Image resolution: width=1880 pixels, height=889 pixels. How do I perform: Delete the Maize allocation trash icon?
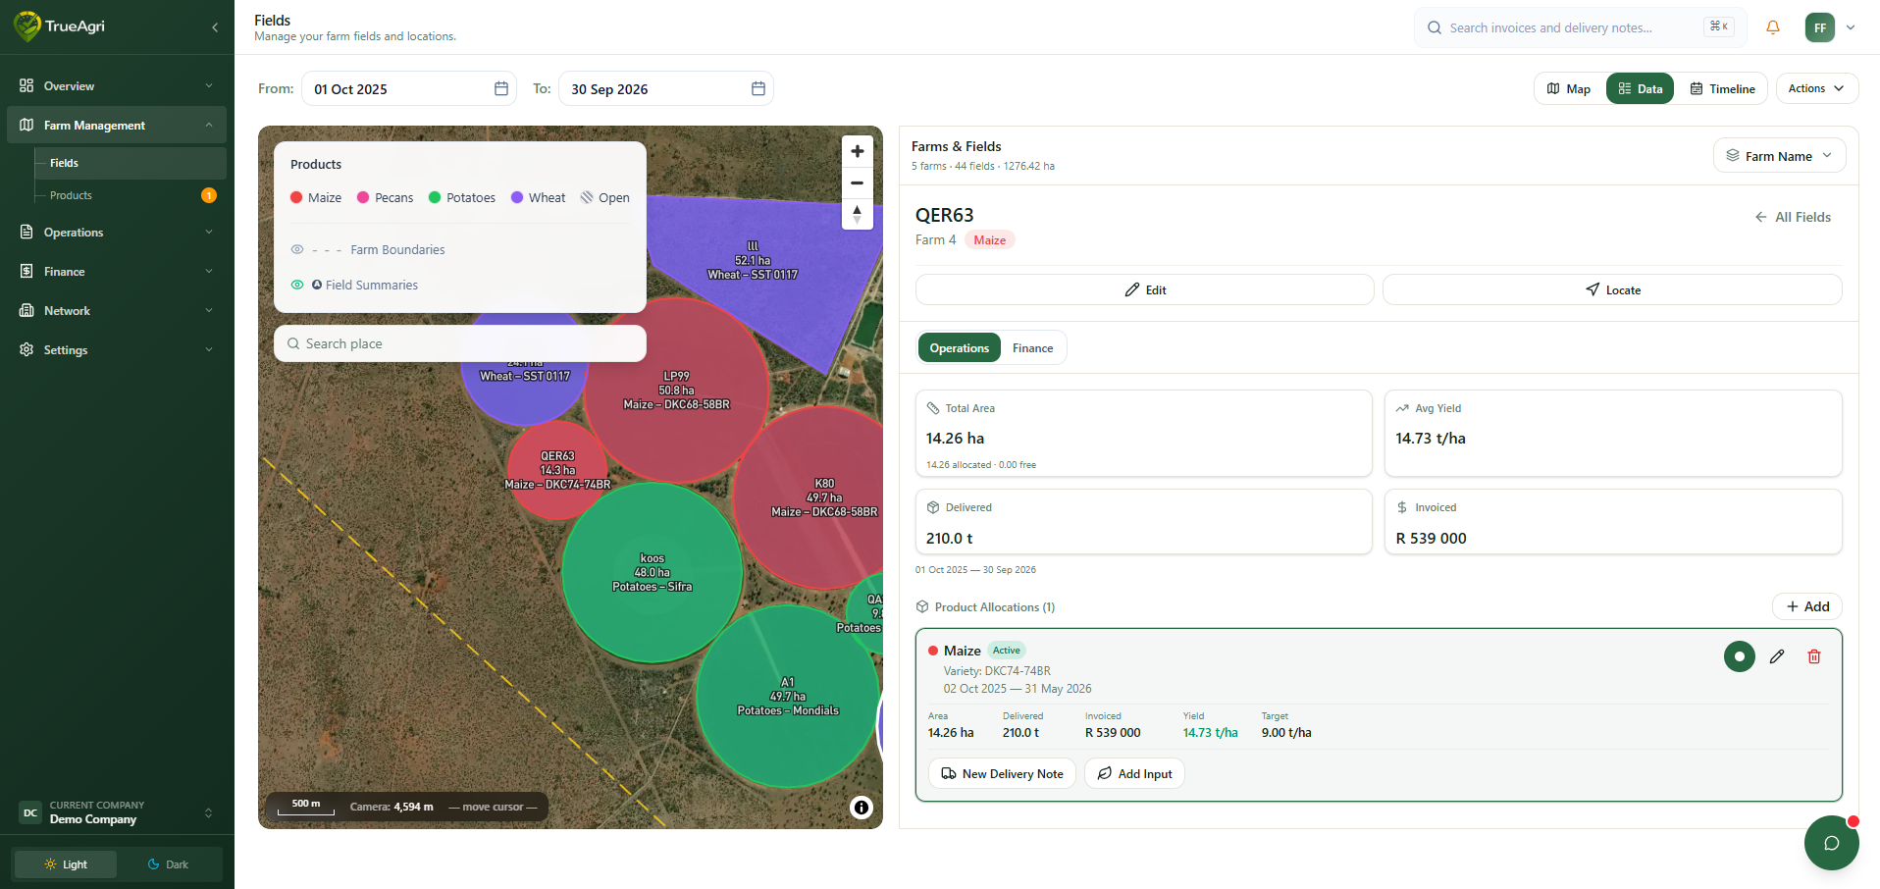1814,656
